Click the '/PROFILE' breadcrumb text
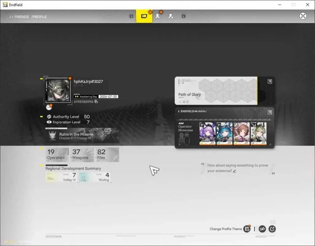This screenshot has width=315, height=246. click(x=39, y=17)
